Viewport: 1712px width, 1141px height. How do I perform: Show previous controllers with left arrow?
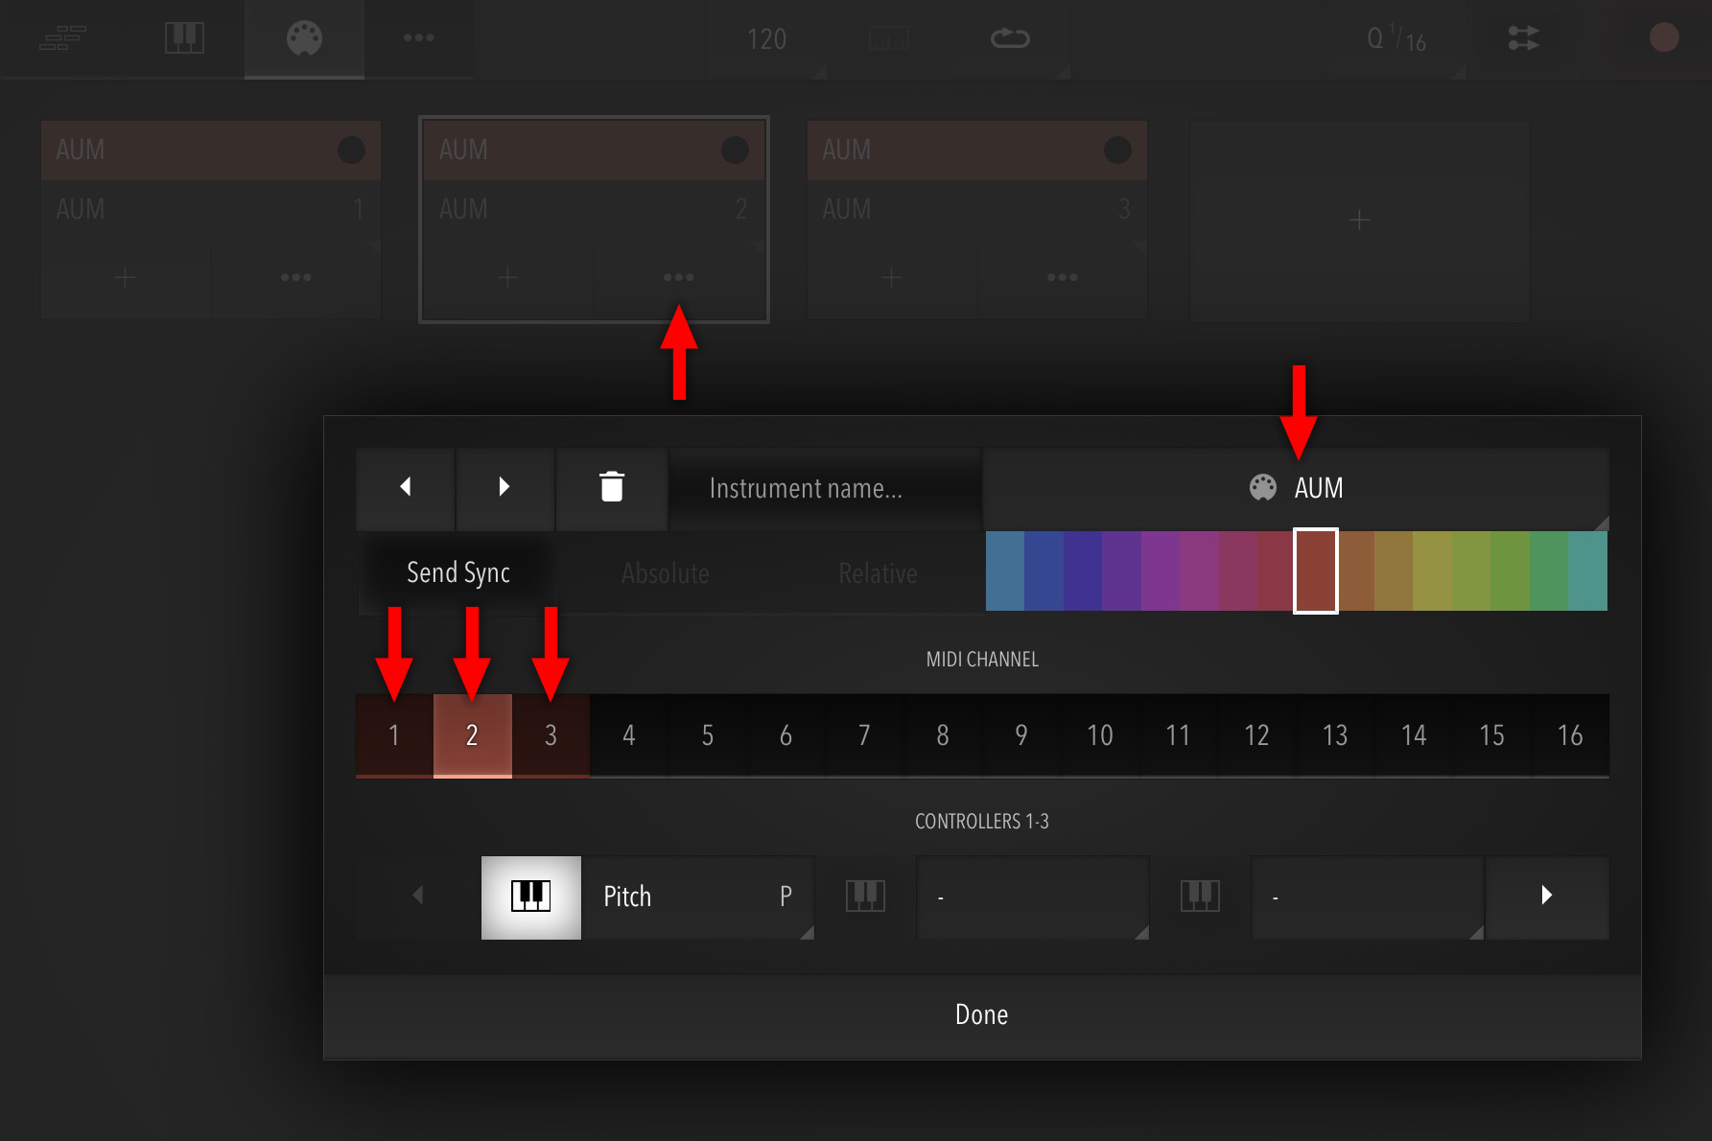(x=417, y=896)
